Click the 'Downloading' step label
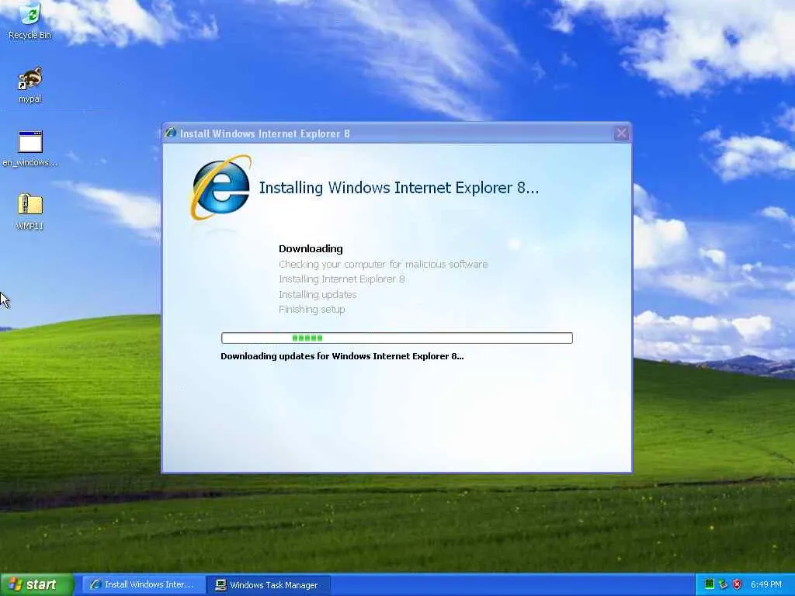795x596 pixels. coord(311,249)
